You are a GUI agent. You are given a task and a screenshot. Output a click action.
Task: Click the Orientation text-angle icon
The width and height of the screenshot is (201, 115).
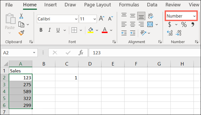coord(143,33)
